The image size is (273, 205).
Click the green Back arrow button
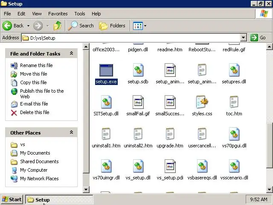pyautogui.click(x=7, y=26)
